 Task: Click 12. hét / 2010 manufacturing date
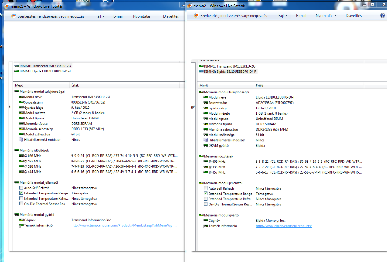(266, 108)
